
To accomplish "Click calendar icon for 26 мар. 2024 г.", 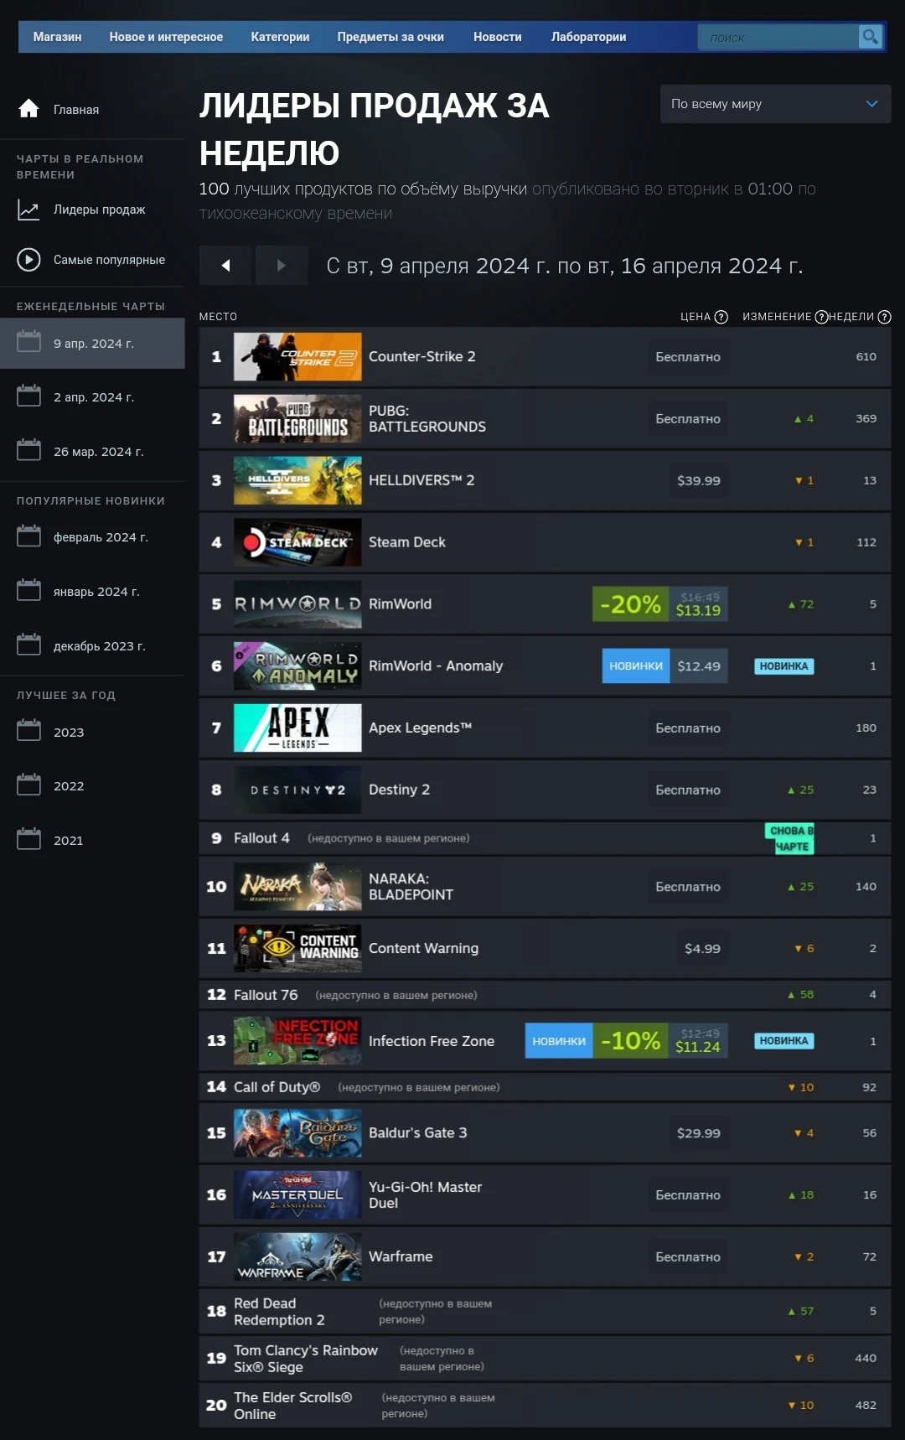I will (x=28, y=450).
